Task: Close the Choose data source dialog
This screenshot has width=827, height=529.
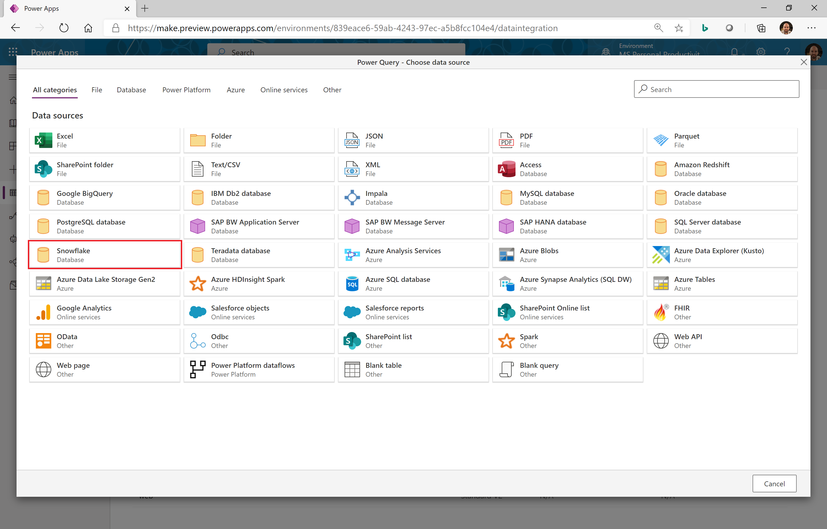Action: pyautogui.click(x=804, y=62)
